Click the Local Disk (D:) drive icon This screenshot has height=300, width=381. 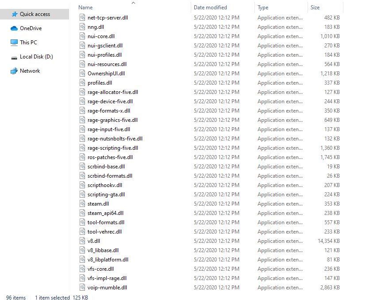tap(14, 58)
